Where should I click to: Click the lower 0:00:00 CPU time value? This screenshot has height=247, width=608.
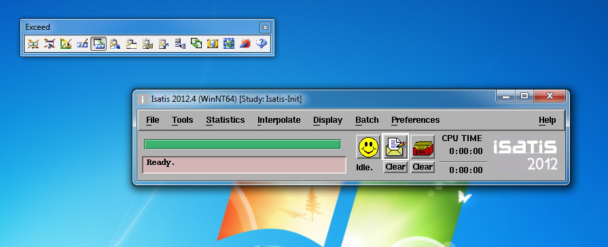(x=466, y=170)
